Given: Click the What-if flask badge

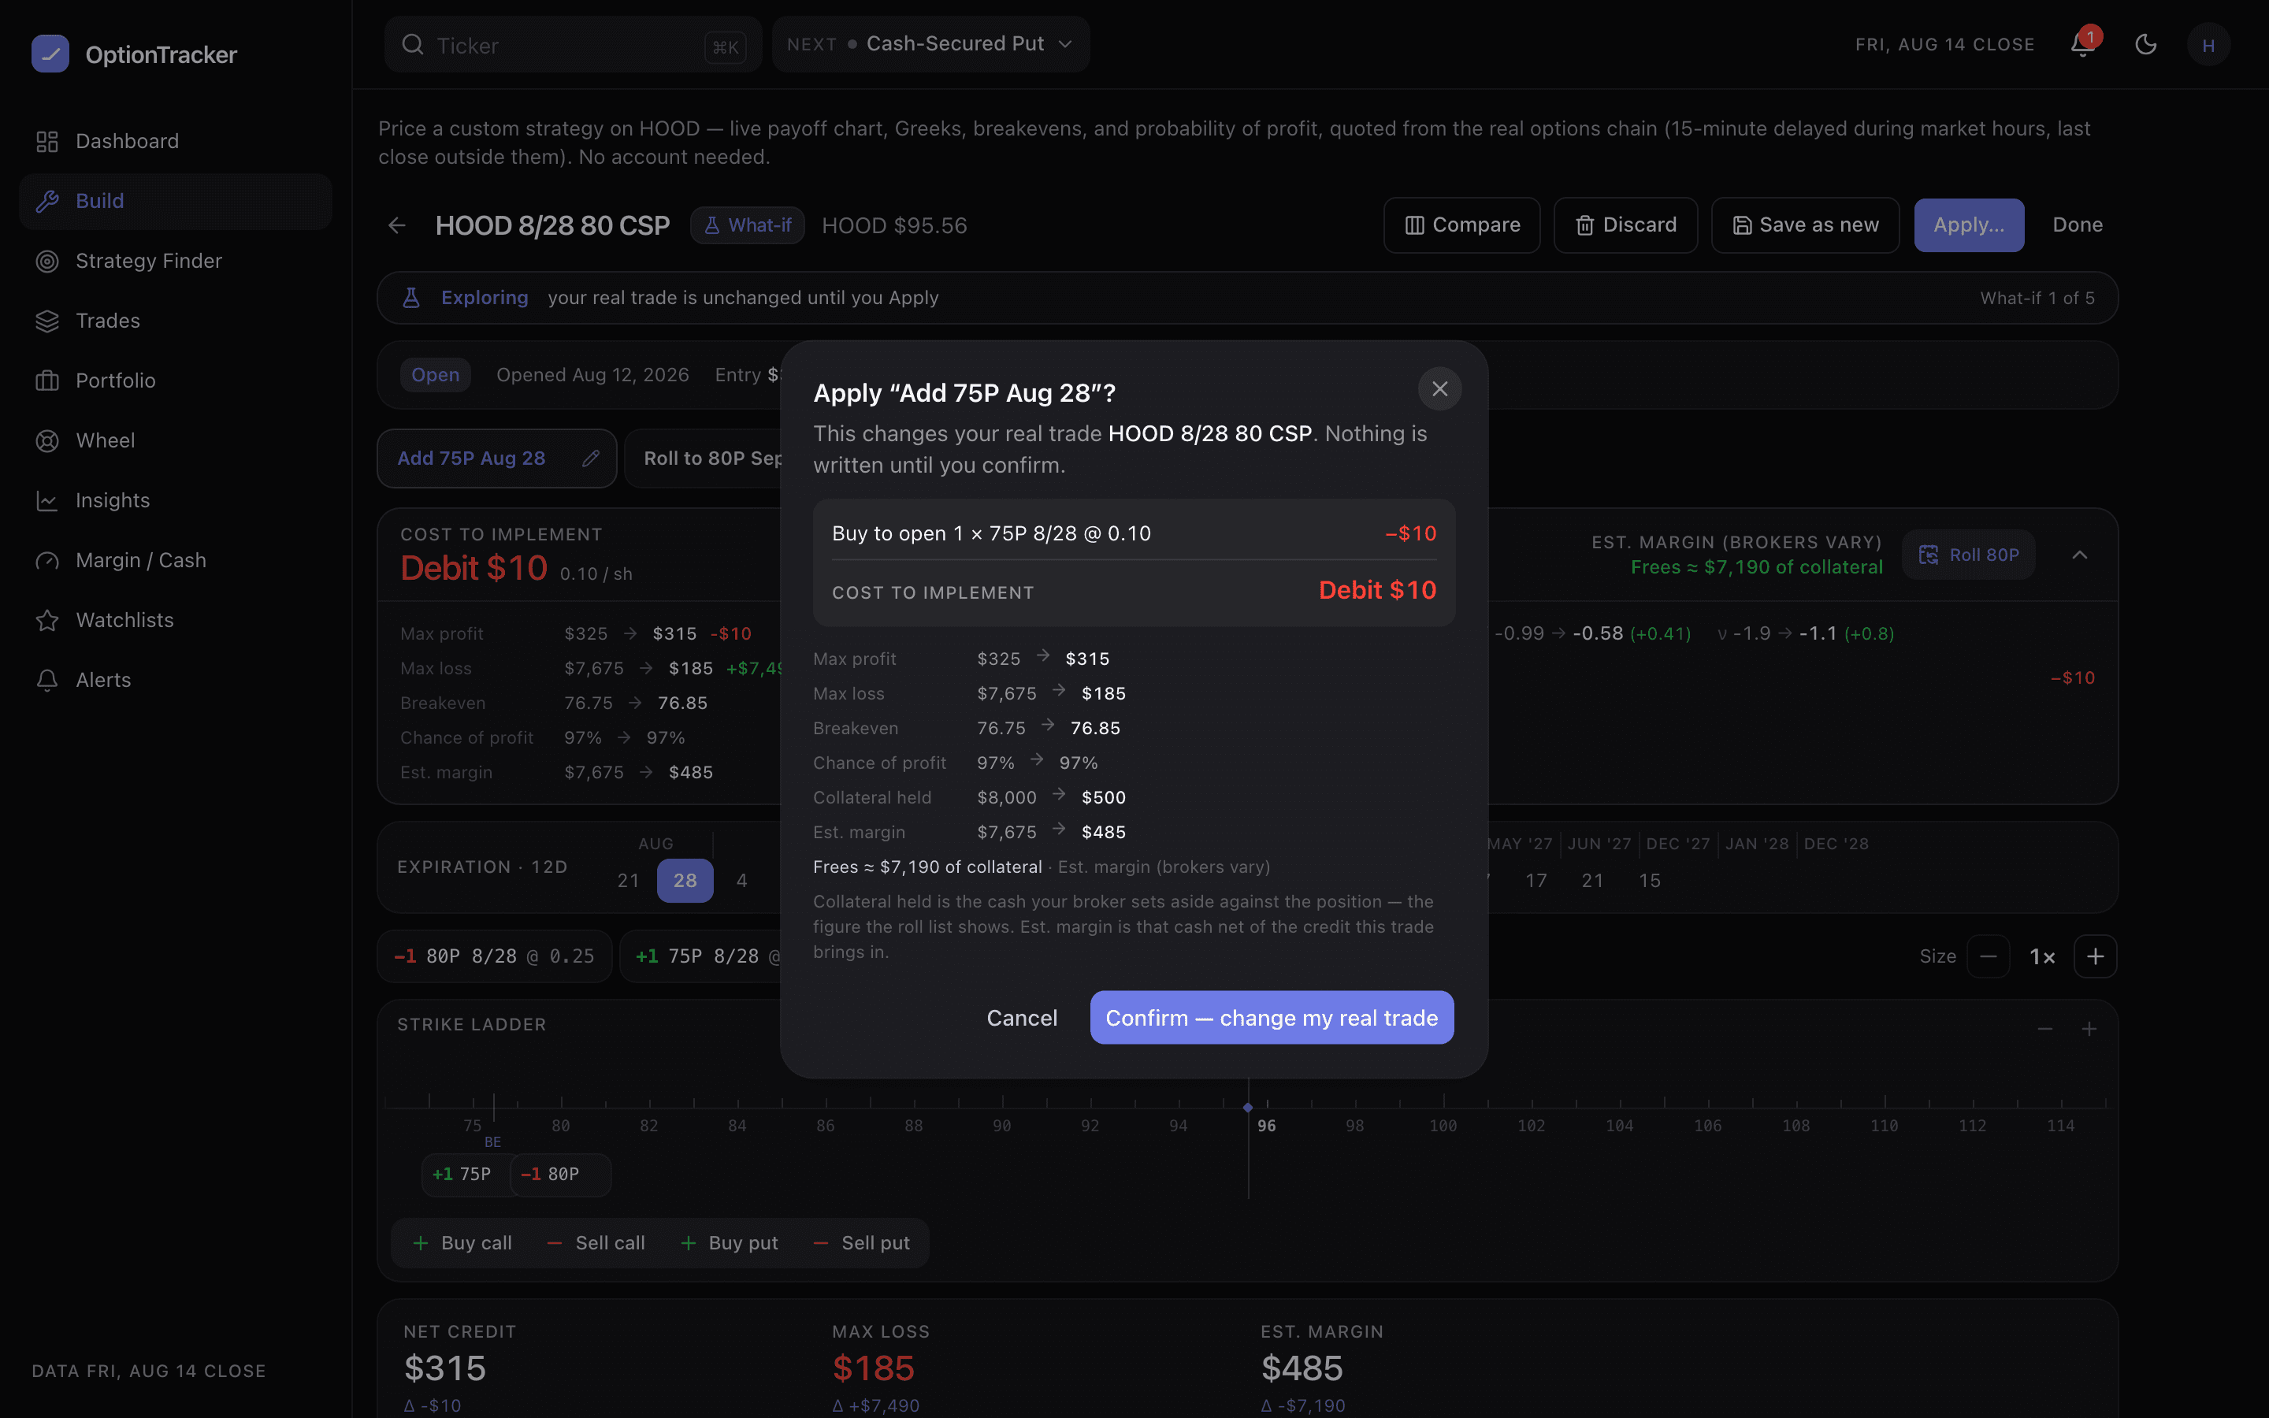Looking at the screenshot, I should click(x=747, y=225).
